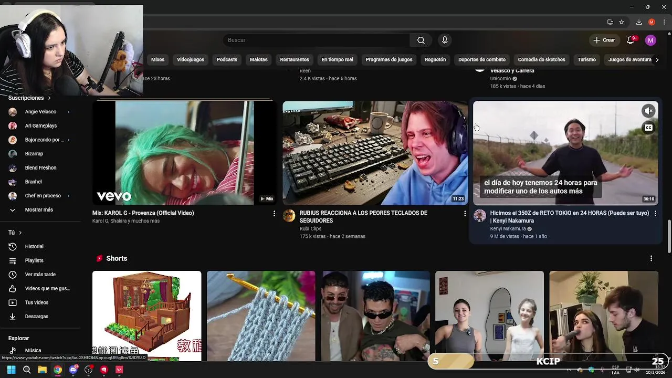Select the Deportes de combate chip
Image resolution: width=672 pixels, height=378 pixels.
[x=482, y=60]
